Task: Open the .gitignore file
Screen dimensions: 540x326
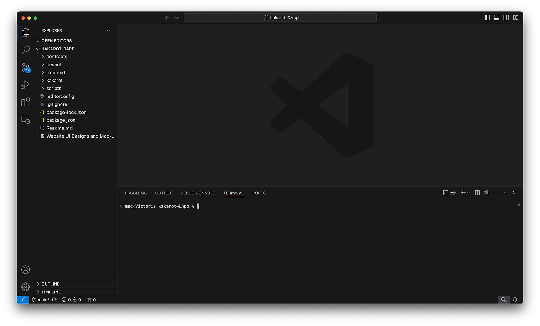Action: [x=76, y=104]
